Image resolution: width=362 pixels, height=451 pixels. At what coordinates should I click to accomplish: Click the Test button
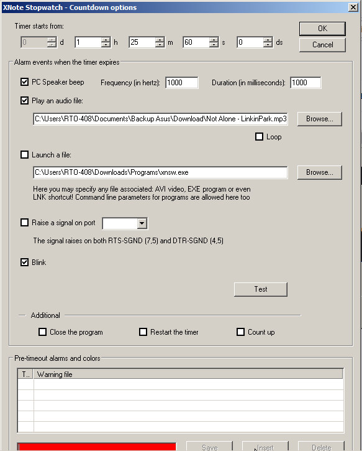pos(261,289)
